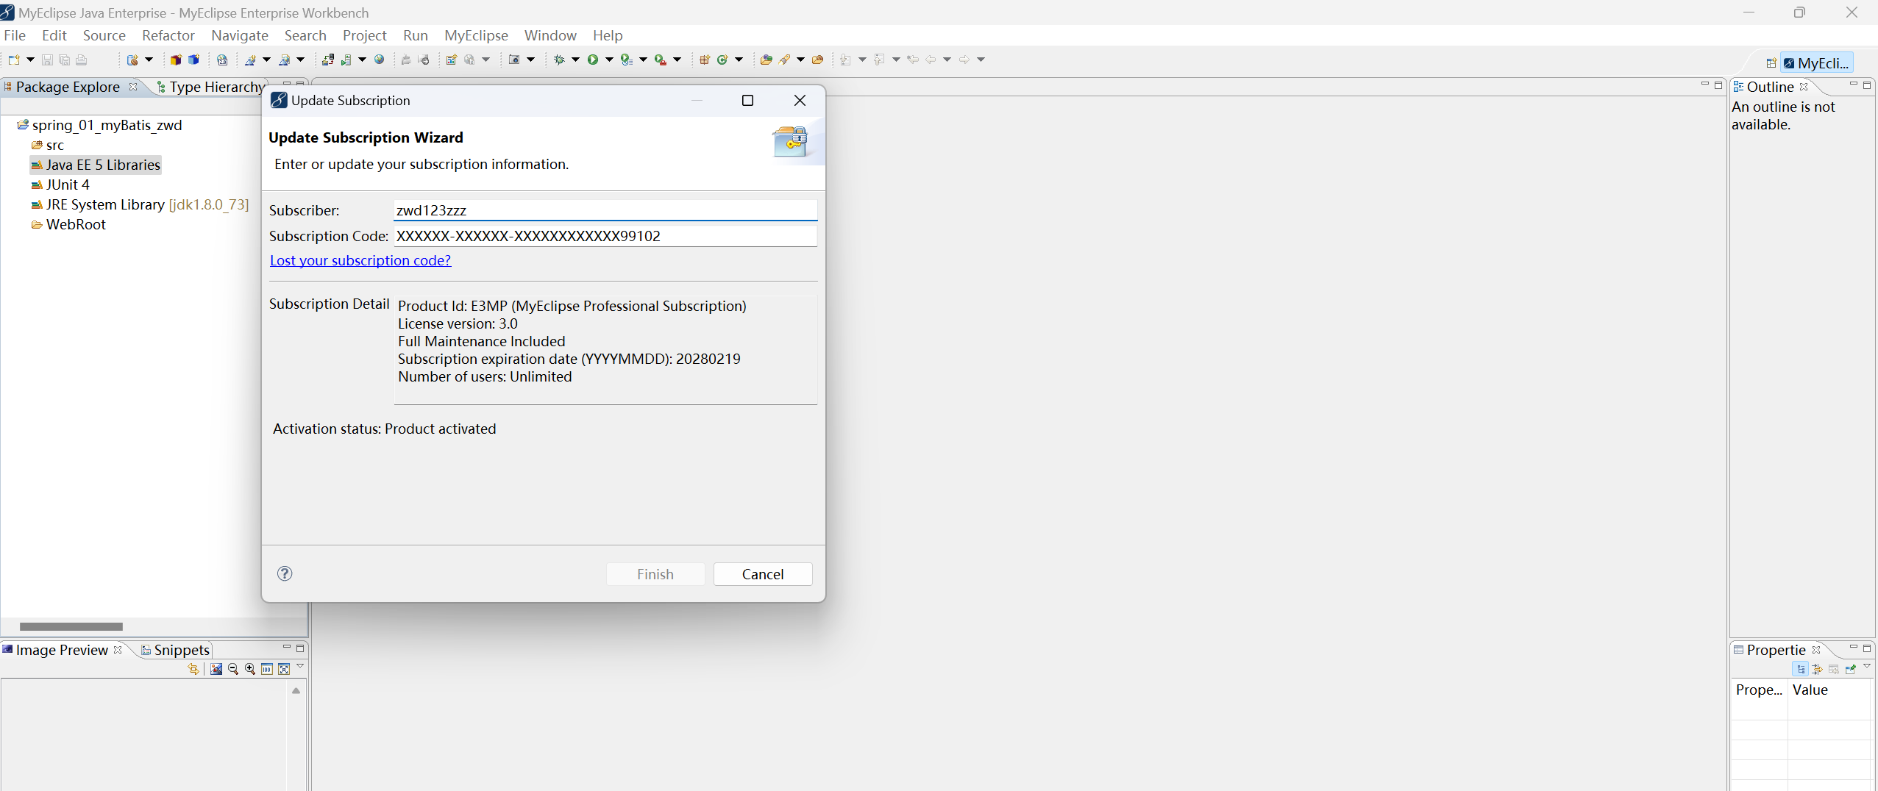Viewport: 1878px width, 791px height.
Task: Click the wizard help question mark icon
Action: tap(285, 573)
